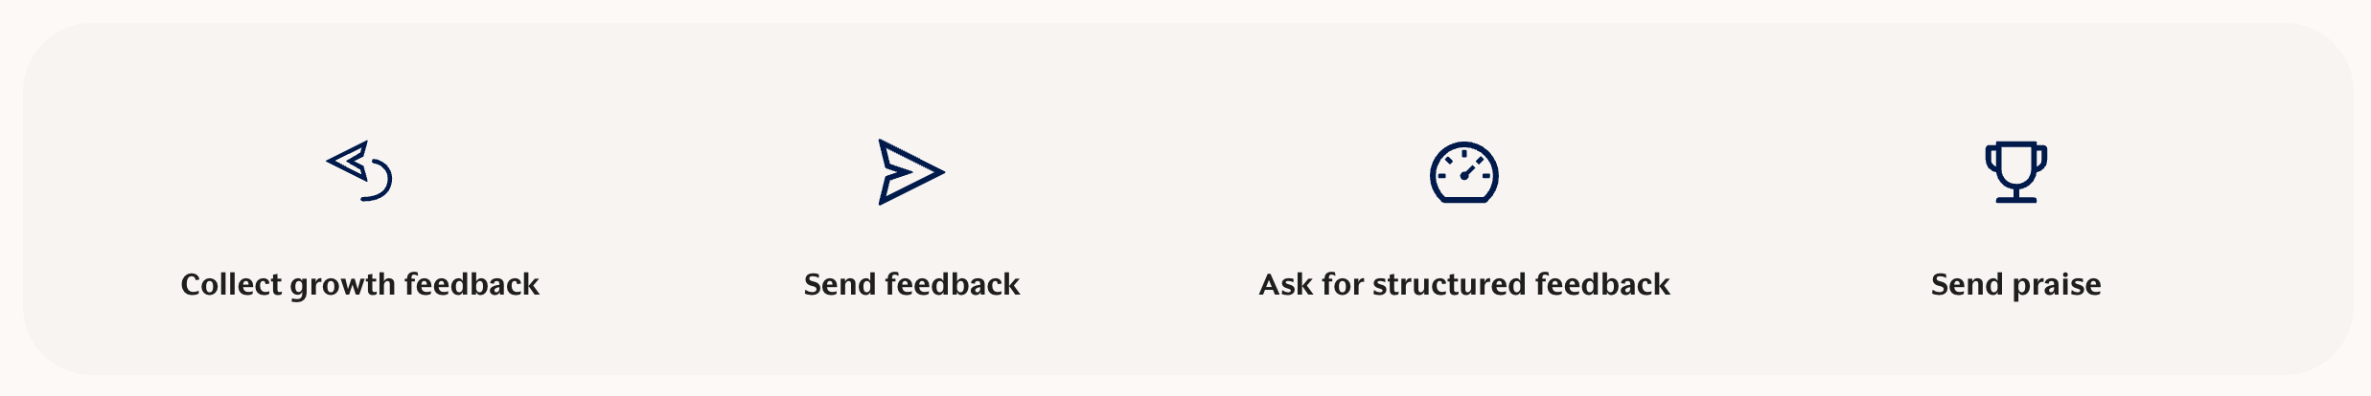Click the Send feedback label

(911, 284)
